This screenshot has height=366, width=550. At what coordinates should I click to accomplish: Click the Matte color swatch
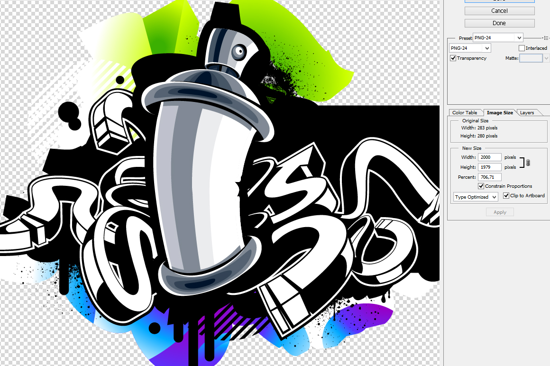(531, 58)
